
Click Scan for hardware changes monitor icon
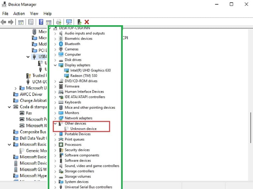(x=69, y=22)
